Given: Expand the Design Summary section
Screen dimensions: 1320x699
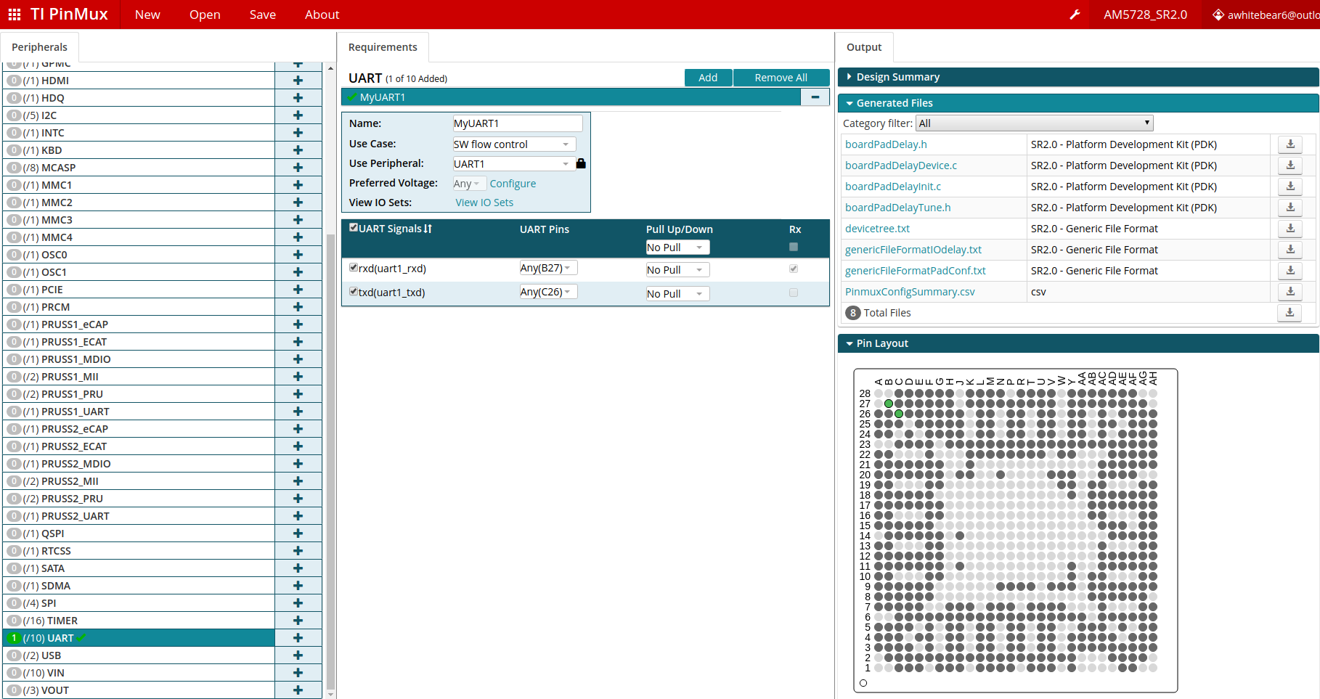Looking at the screenshot, I should [1078, 77].
